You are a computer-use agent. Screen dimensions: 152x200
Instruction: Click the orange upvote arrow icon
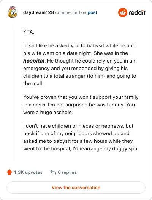point(9,172)
